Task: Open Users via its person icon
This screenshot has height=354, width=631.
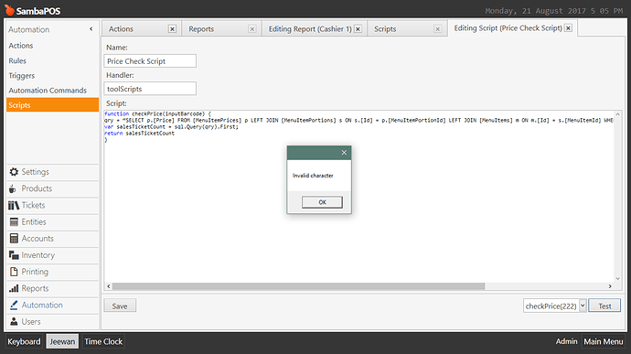Action: [14, 322]
